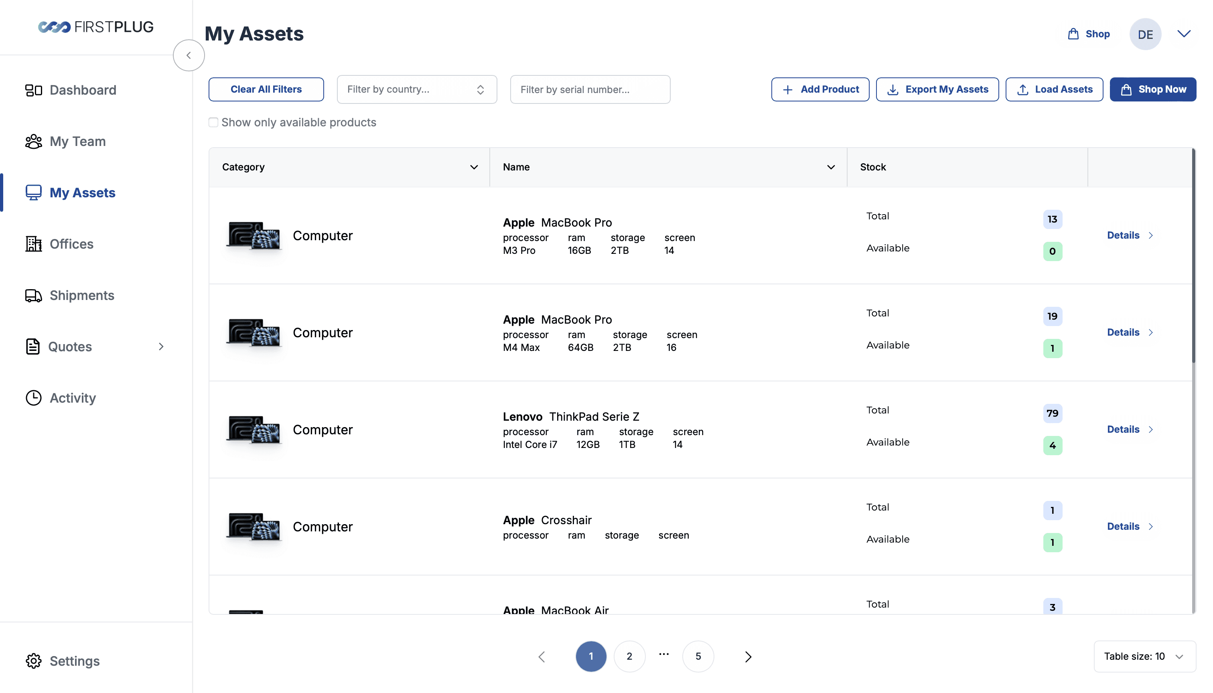Open the Activity log
Viewport: 1213px width, 693px height.
61,398
